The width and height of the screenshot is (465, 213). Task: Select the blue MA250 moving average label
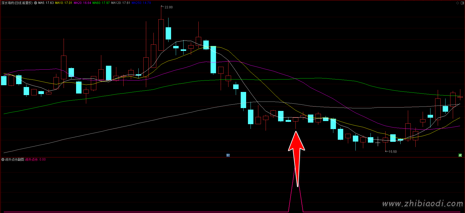point(141,3)
